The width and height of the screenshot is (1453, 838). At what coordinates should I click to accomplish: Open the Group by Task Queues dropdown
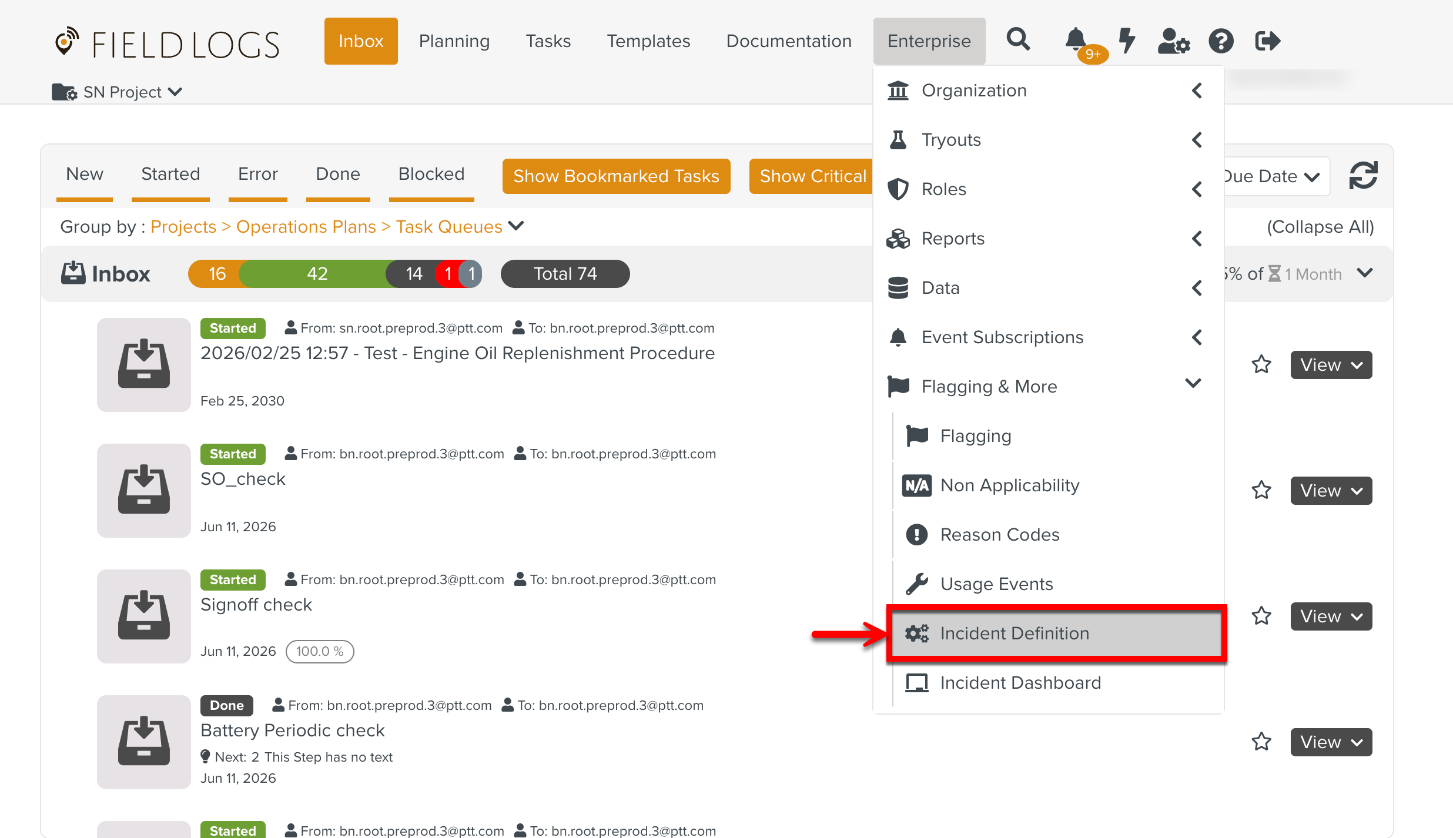point(516,226)
